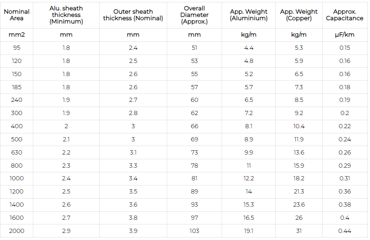Click outer sheath thickness value 3.9
Viewport: 370px width, 240px height.
coord(133,231)
